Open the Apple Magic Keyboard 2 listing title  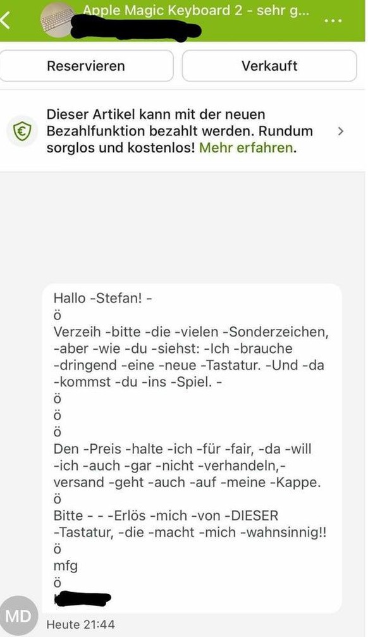click(x=196, y=9)
